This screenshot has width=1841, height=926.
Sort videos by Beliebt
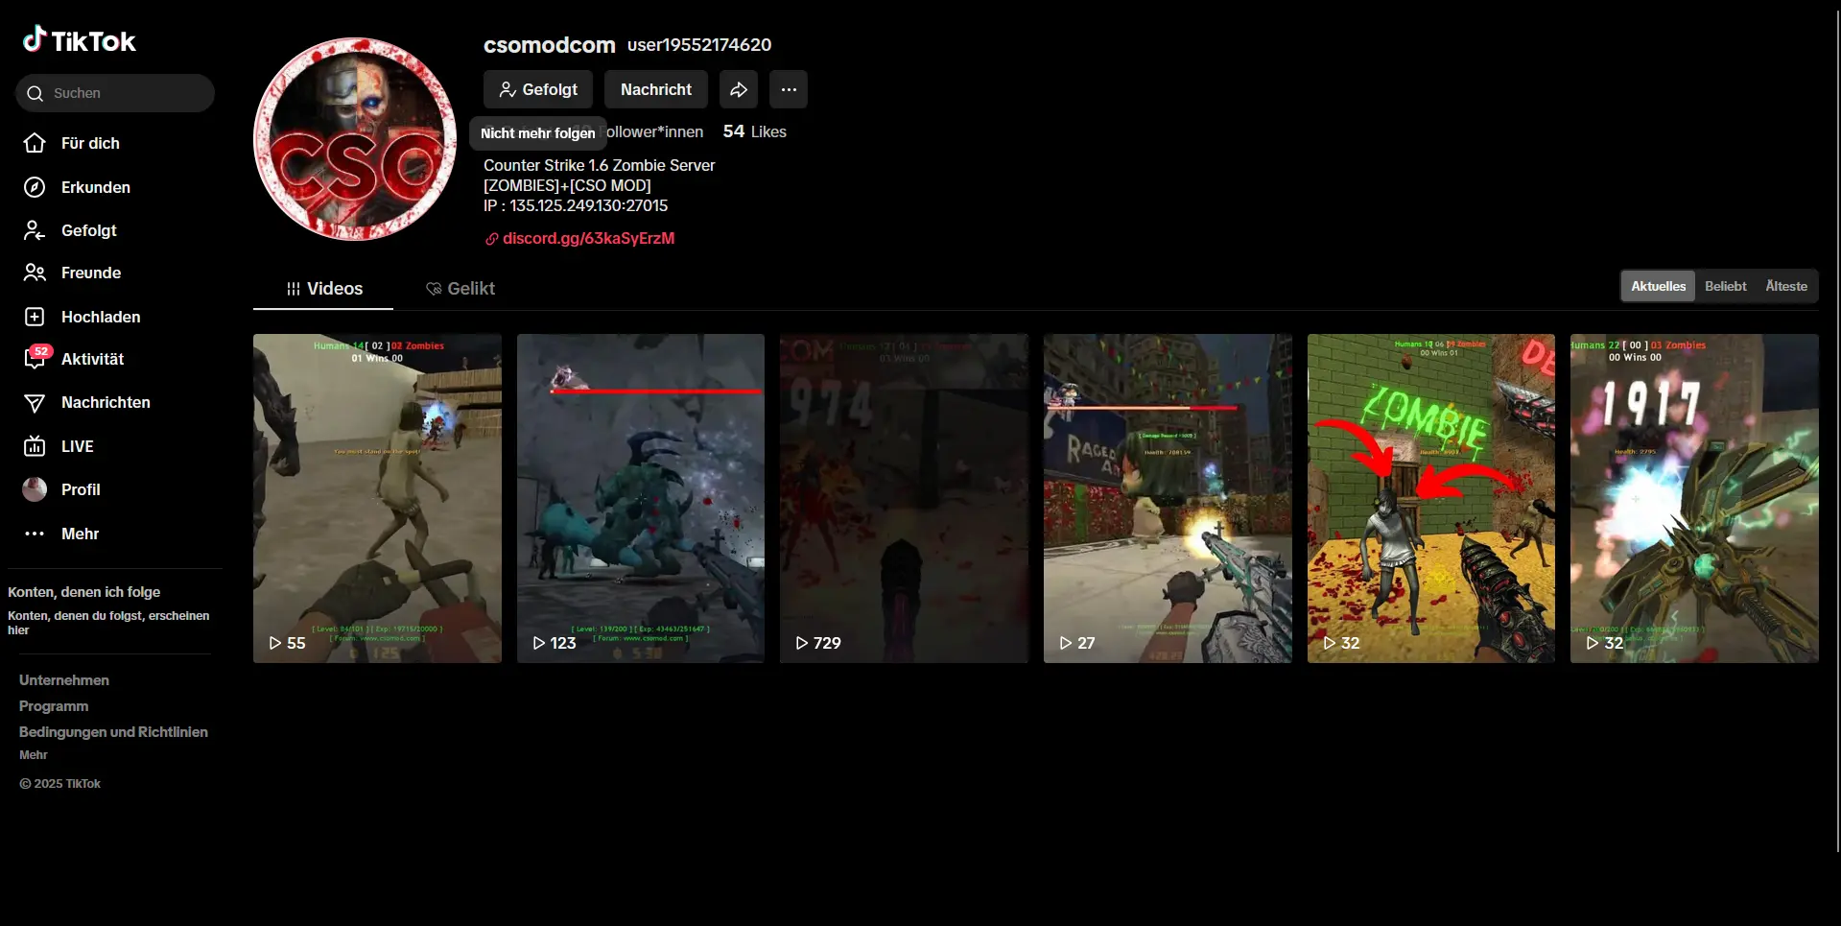1725,286
